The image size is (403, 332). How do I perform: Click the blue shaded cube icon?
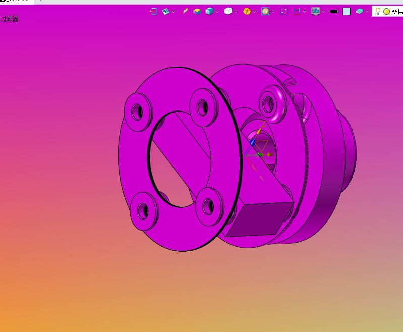pos(209,11)
